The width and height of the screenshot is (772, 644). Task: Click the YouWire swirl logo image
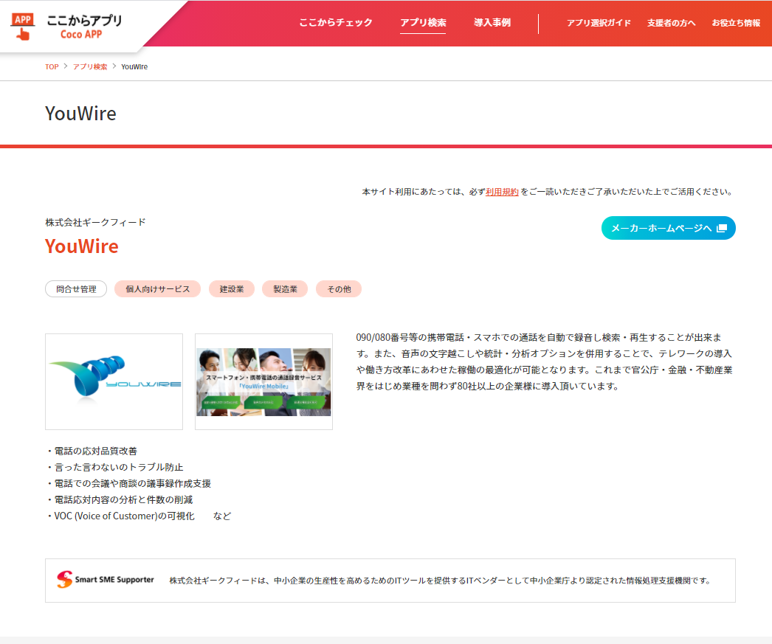pyautogui.click(x=114, y=381)
